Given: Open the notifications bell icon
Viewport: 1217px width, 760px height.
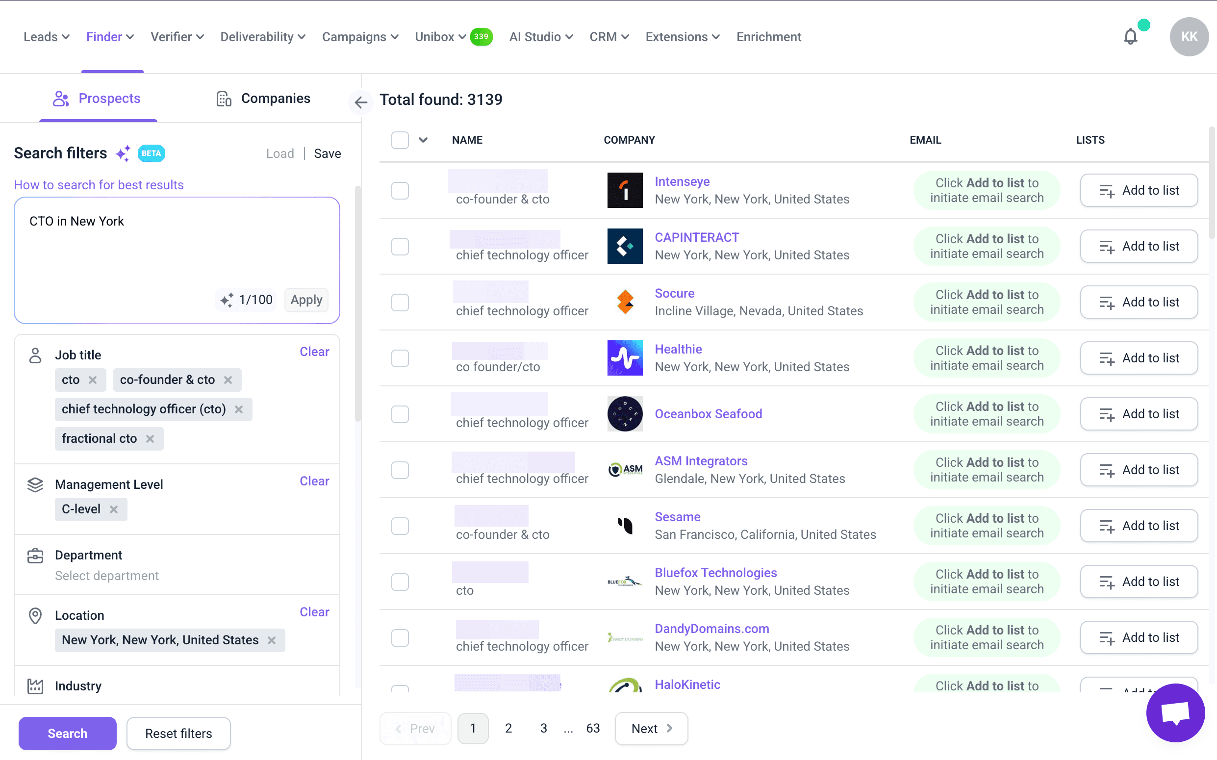Looking at the screenshot, I should (1130, 37).
